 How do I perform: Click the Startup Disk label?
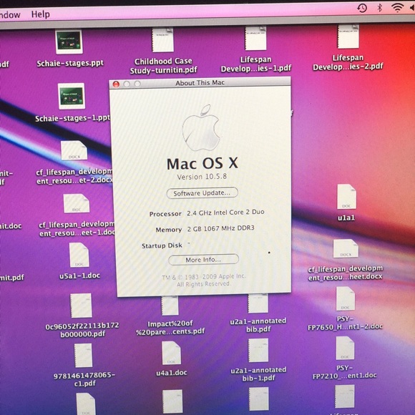point(162,246)
